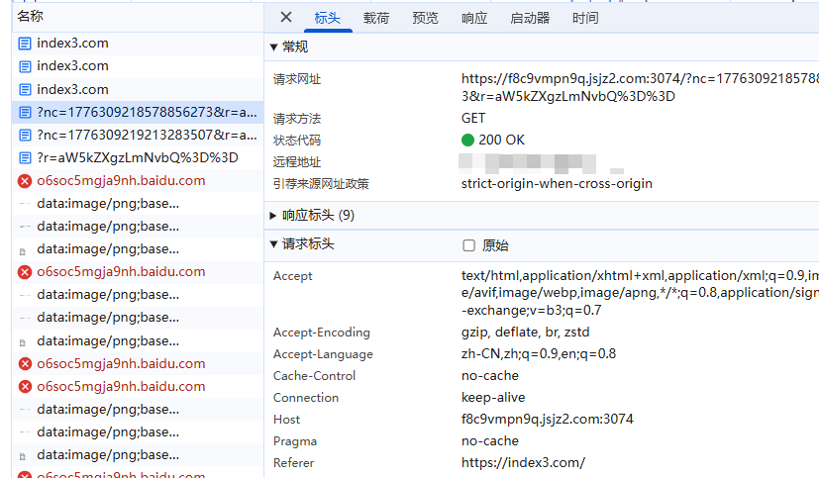The height and width of the screenshot is (478, 819).
Task: Show the 响应 (Response) tab
Action: pyautogui.click(x=474, y=18)
